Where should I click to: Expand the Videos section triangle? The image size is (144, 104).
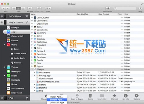5,67
